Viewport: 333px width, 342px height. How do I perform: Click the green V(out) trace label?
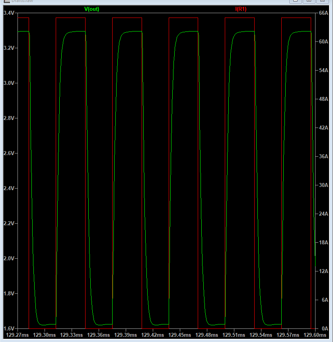(x=92, y=9)
